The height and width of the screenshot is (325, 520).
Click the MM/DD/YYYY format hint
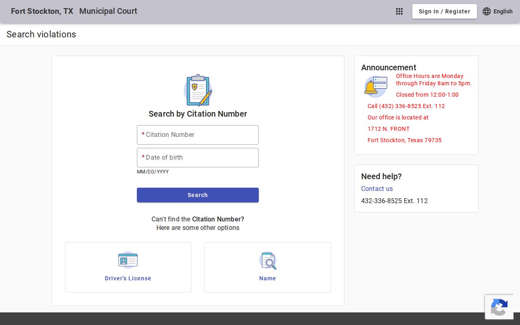pos(153,172)
